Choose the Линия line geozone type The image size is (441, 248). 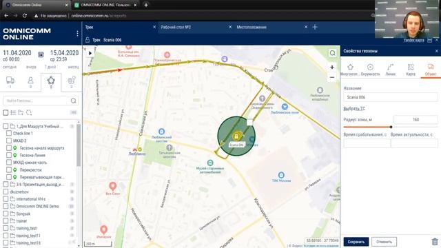[391, 70]
